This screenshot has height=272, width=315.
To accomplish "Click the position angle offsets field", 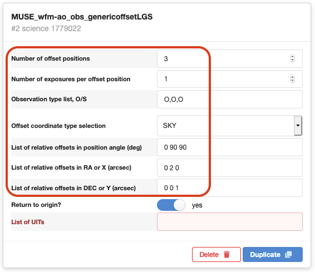I will coord(230,147).
